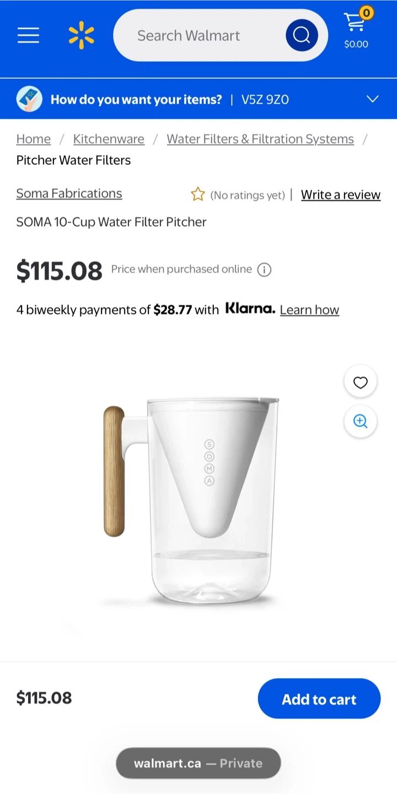Open Kitchenware breadcrumb category
Viewport: 397px width, 794px height.
pos(109,139)
